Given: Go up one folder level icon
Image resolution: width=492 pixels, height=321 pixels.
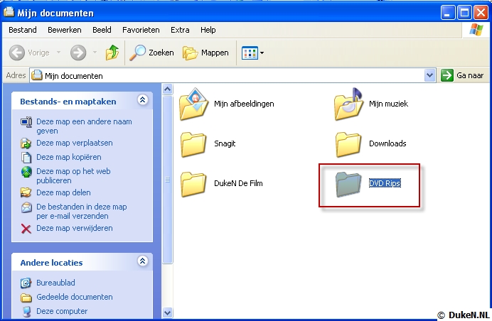Looking at the screenshot, I should [112, 53].
